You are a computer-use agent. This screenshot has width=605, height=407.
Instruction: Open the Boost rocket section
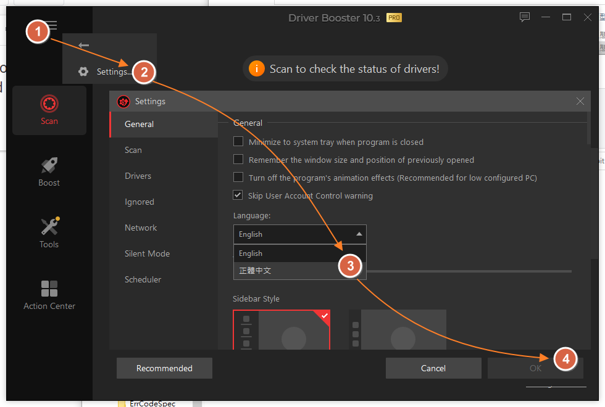pos(49,172)
